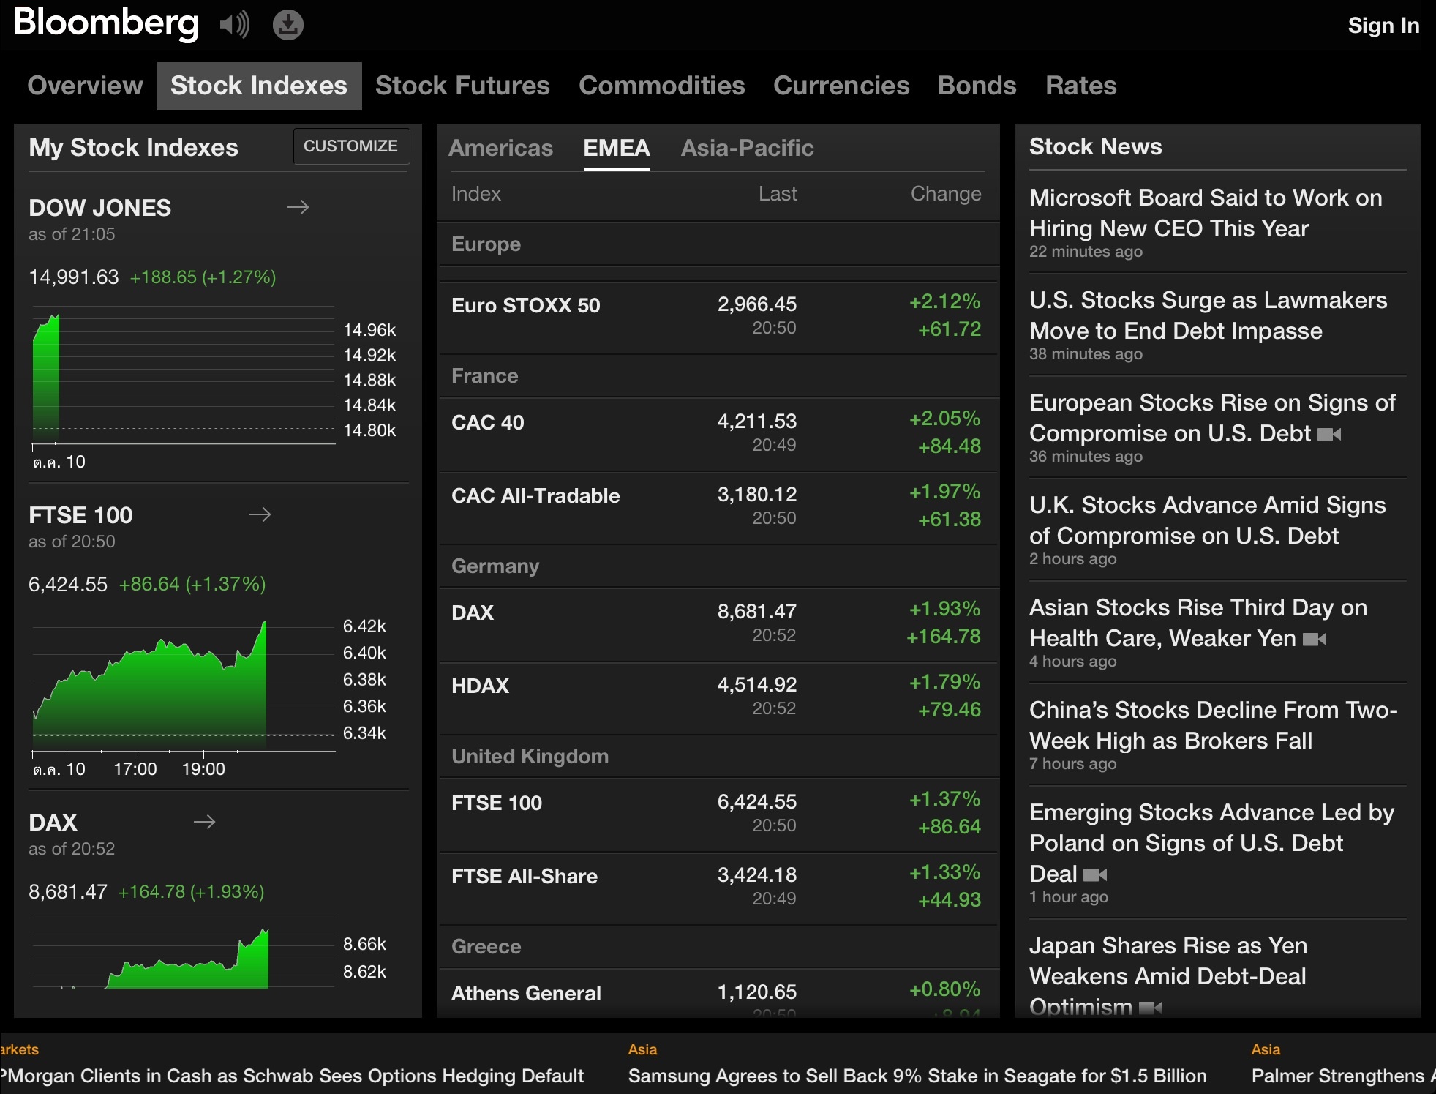The image size is (1436, 1094).
Task: Click the Dow Jones title
Action: 99,208
